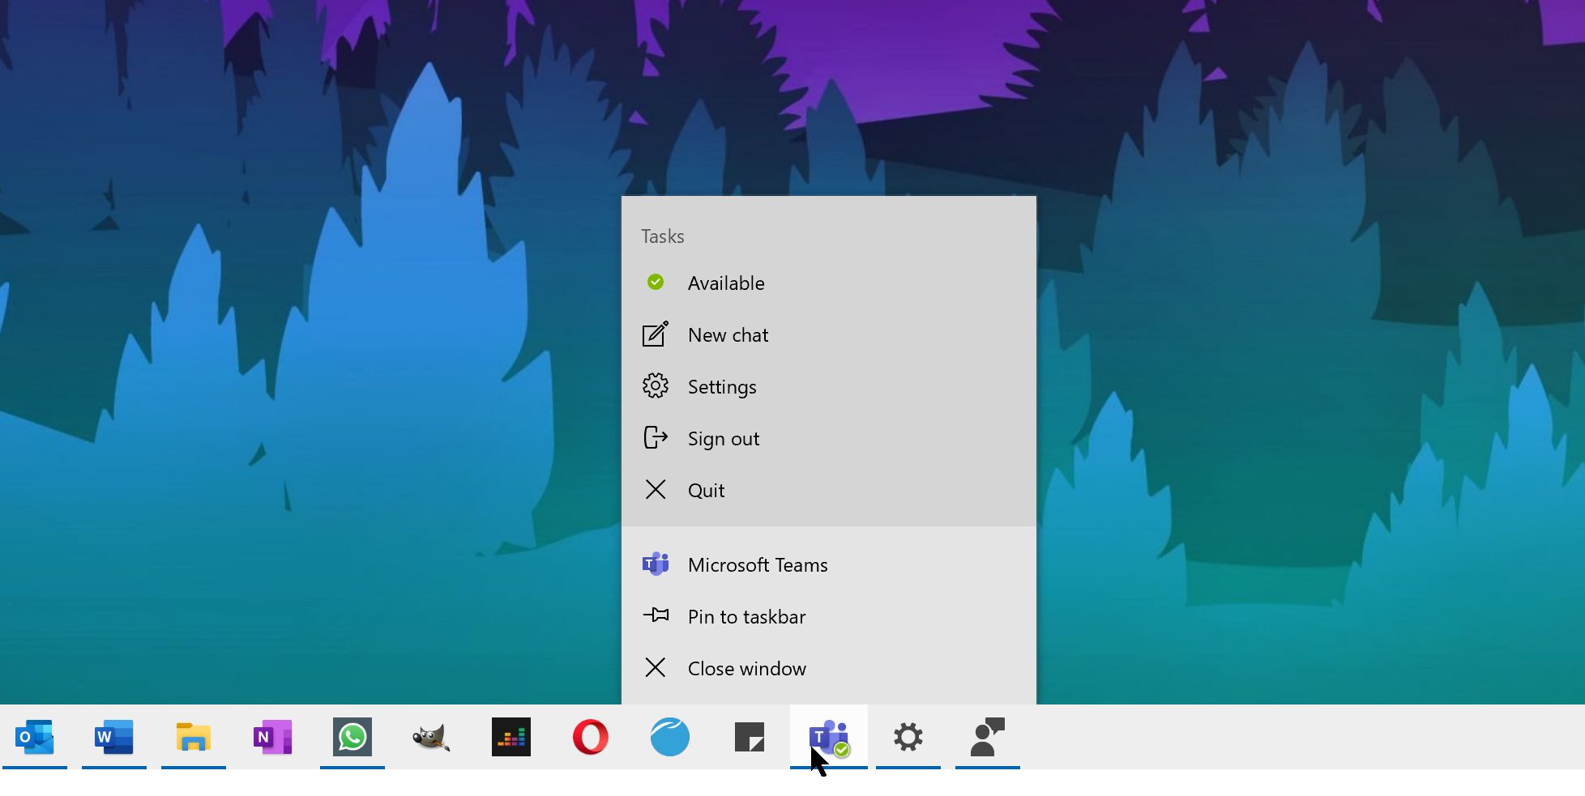Viewport: 1585px width, 796px height.
Task: Launch the Opera browser
Action: click(591, 737)
